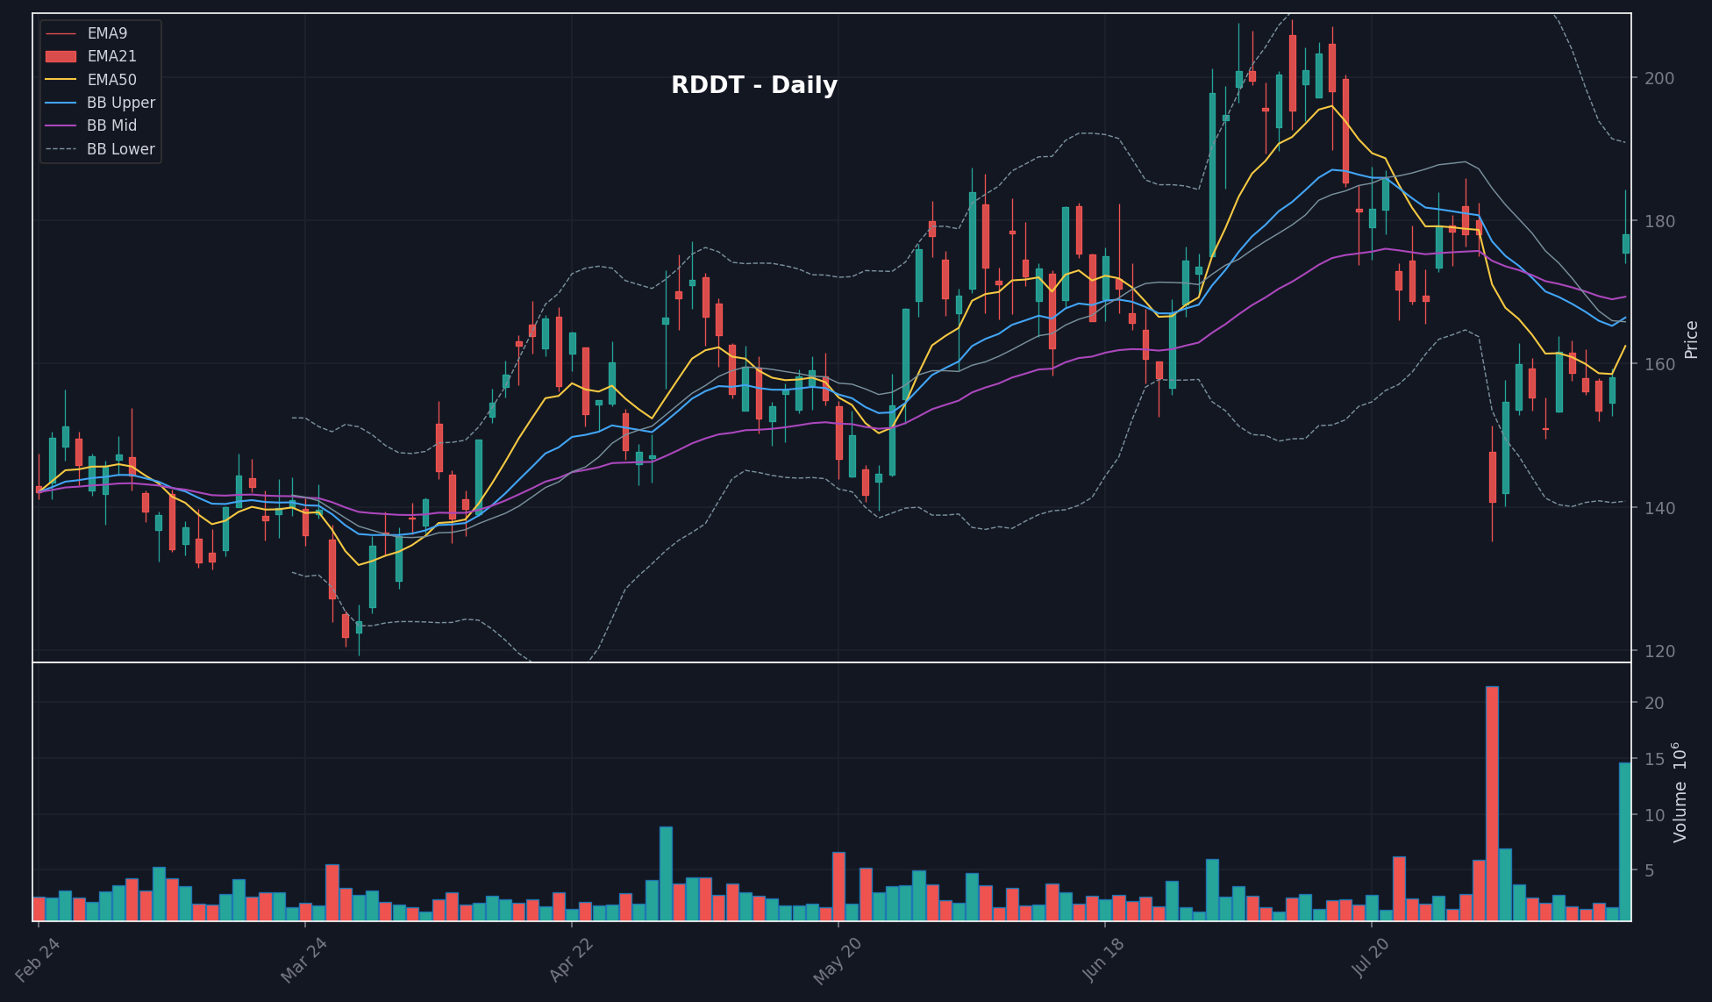The height and width of the screenshot is (1002, 1712).
Task: Click the BB Mid legend label
Action: tap(111, 125)
